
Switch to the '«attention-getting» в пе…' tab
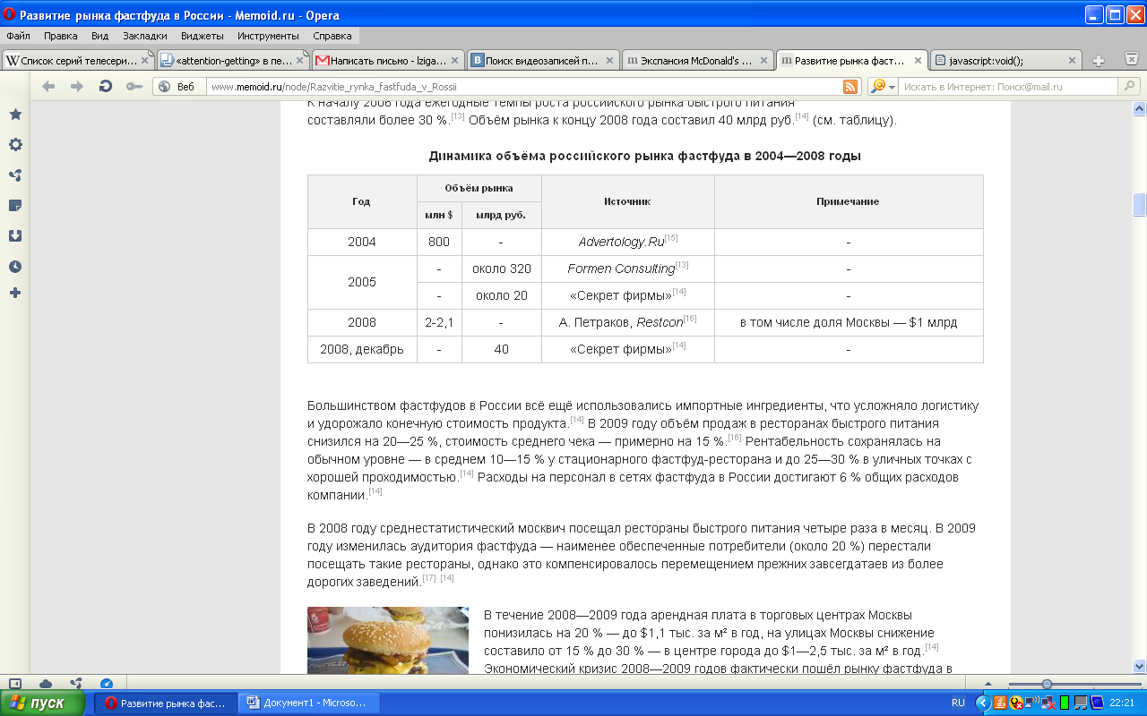coord(233,61)
